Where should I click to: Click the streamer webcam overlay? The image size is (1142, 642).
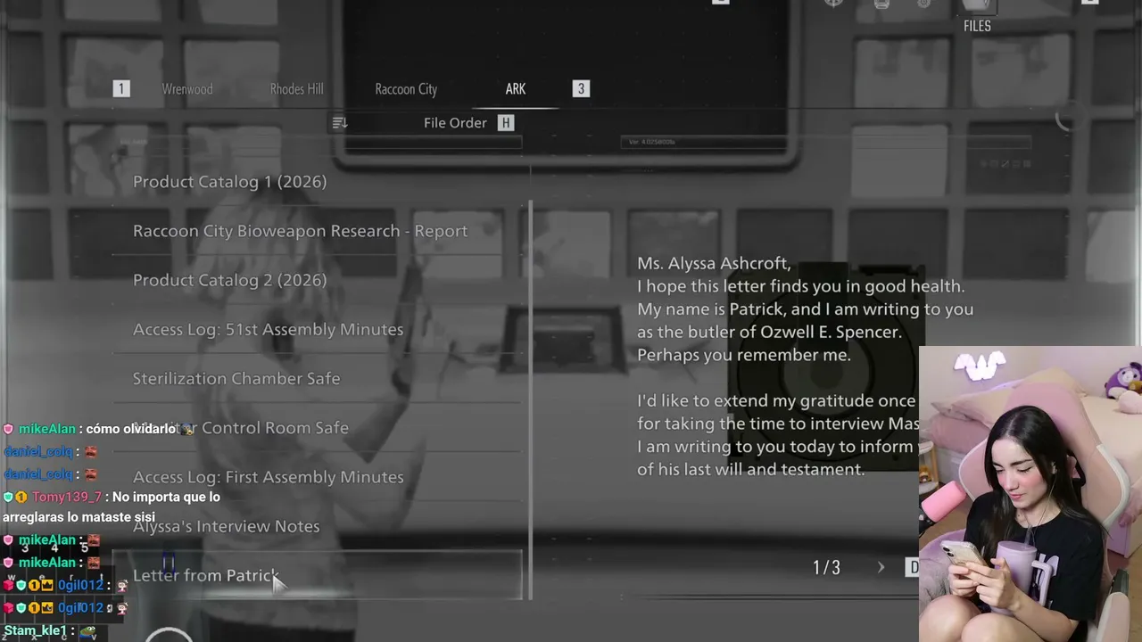tap(1030, 494)
